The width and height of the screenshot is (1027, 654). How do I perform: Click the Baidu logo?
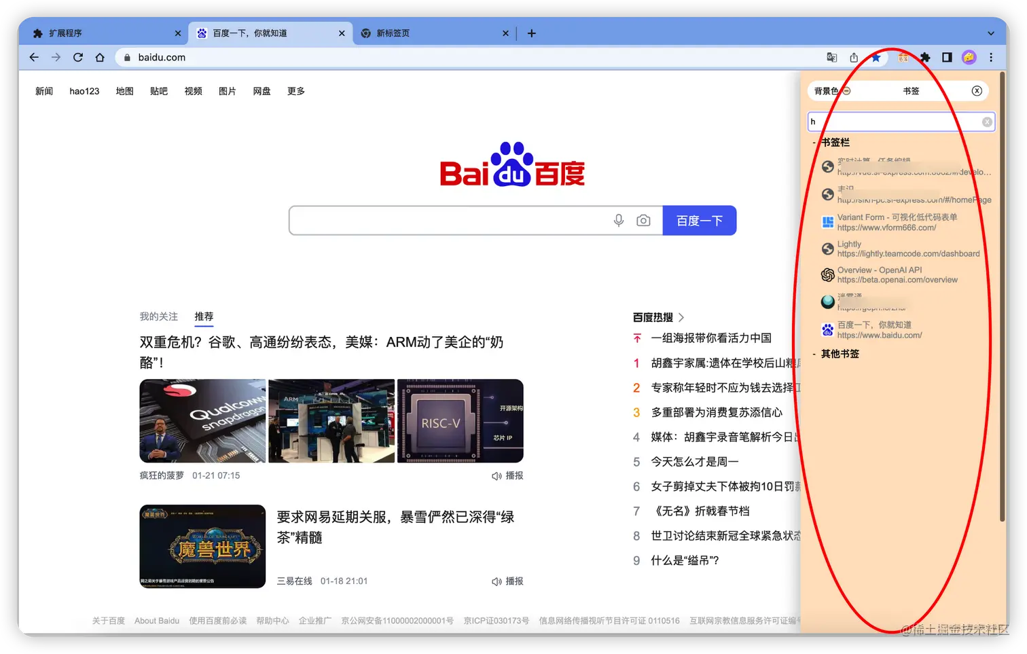pyautogui.click(x=512, y=164)
